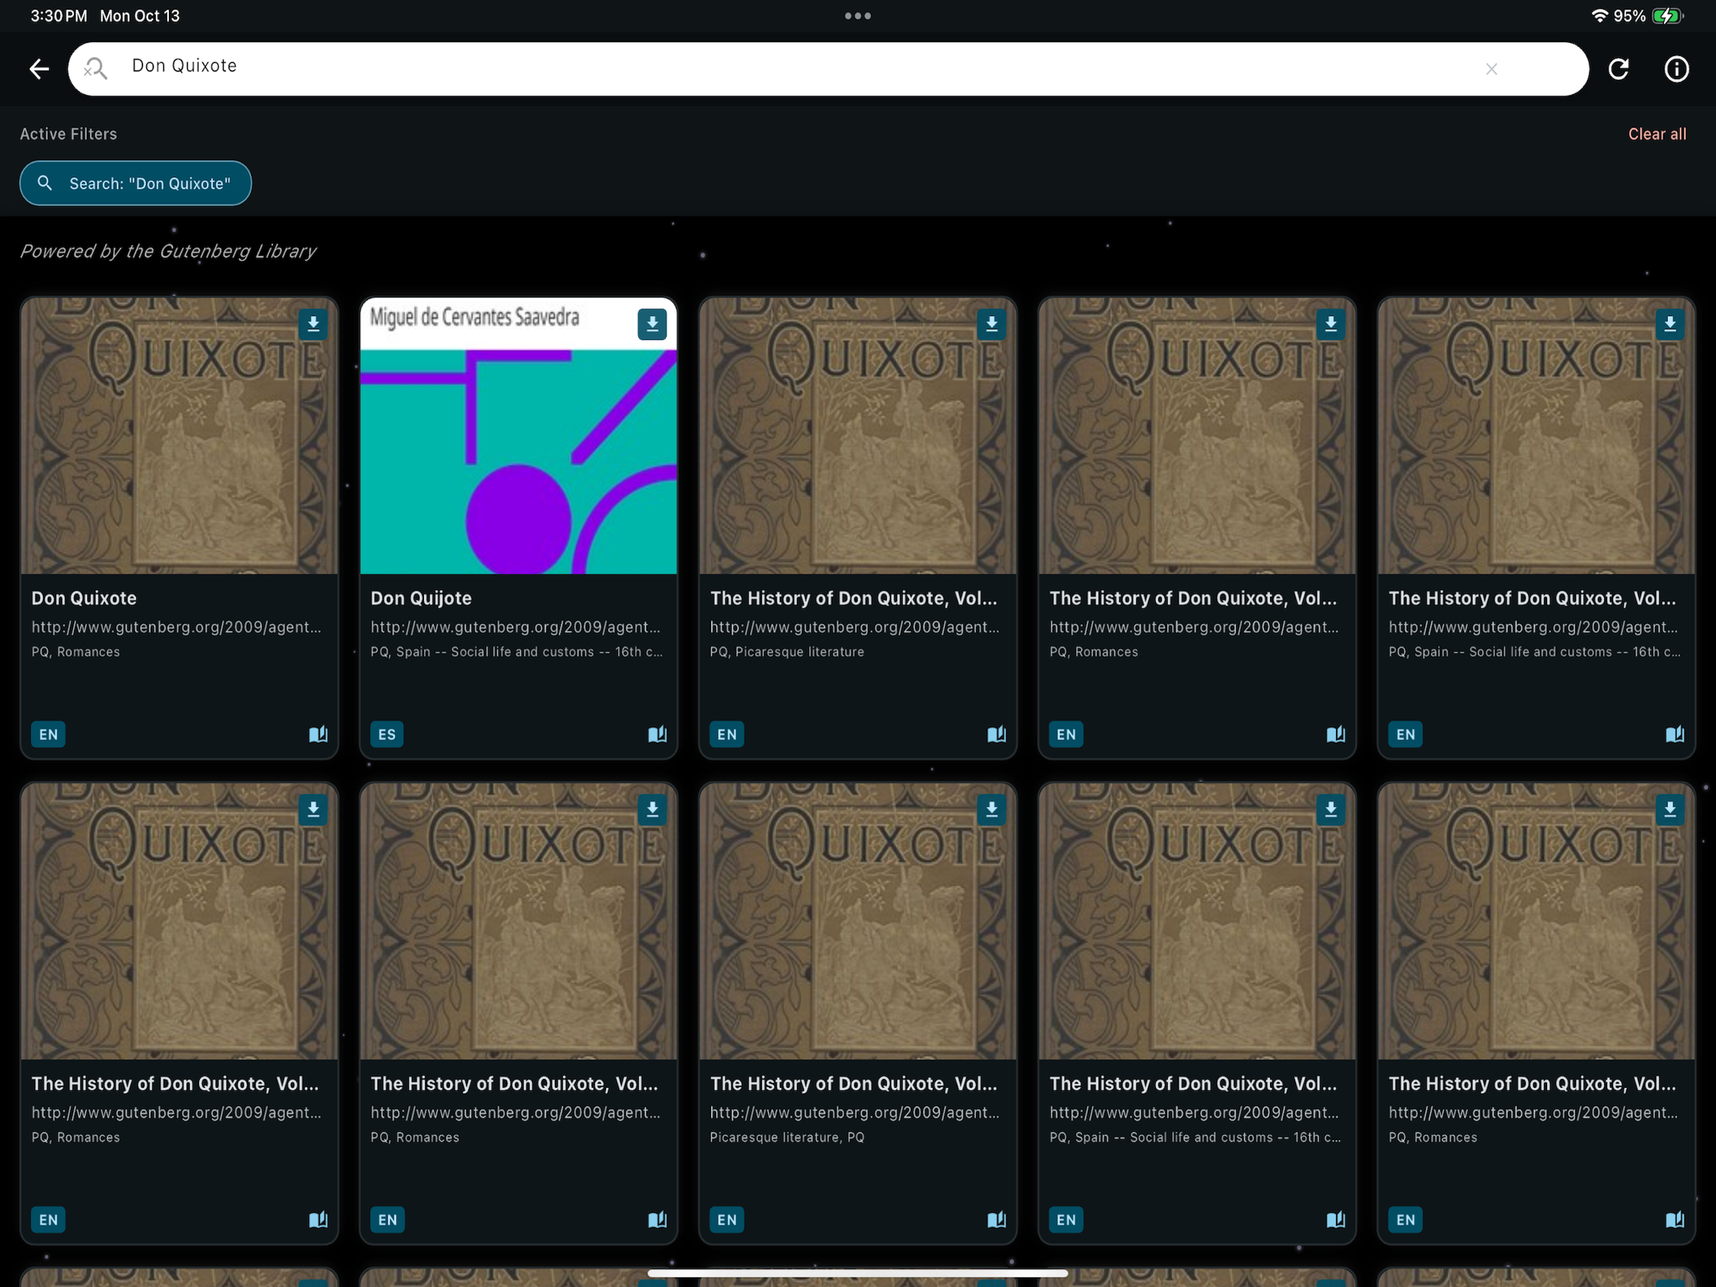The height and width of the screenshot is (1287, 1716).
Task: Refresh the search results
Action: coord(1618,69)
